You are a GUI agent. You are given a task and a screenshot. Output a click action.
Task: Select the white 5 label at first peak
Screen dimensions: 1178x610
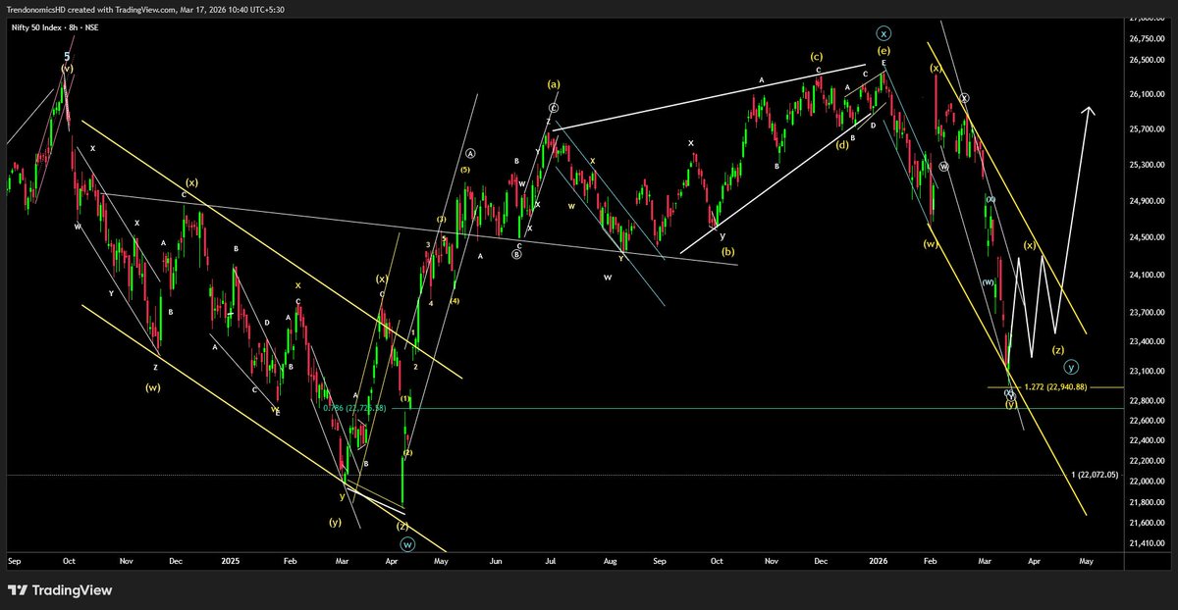coord(67,56)
